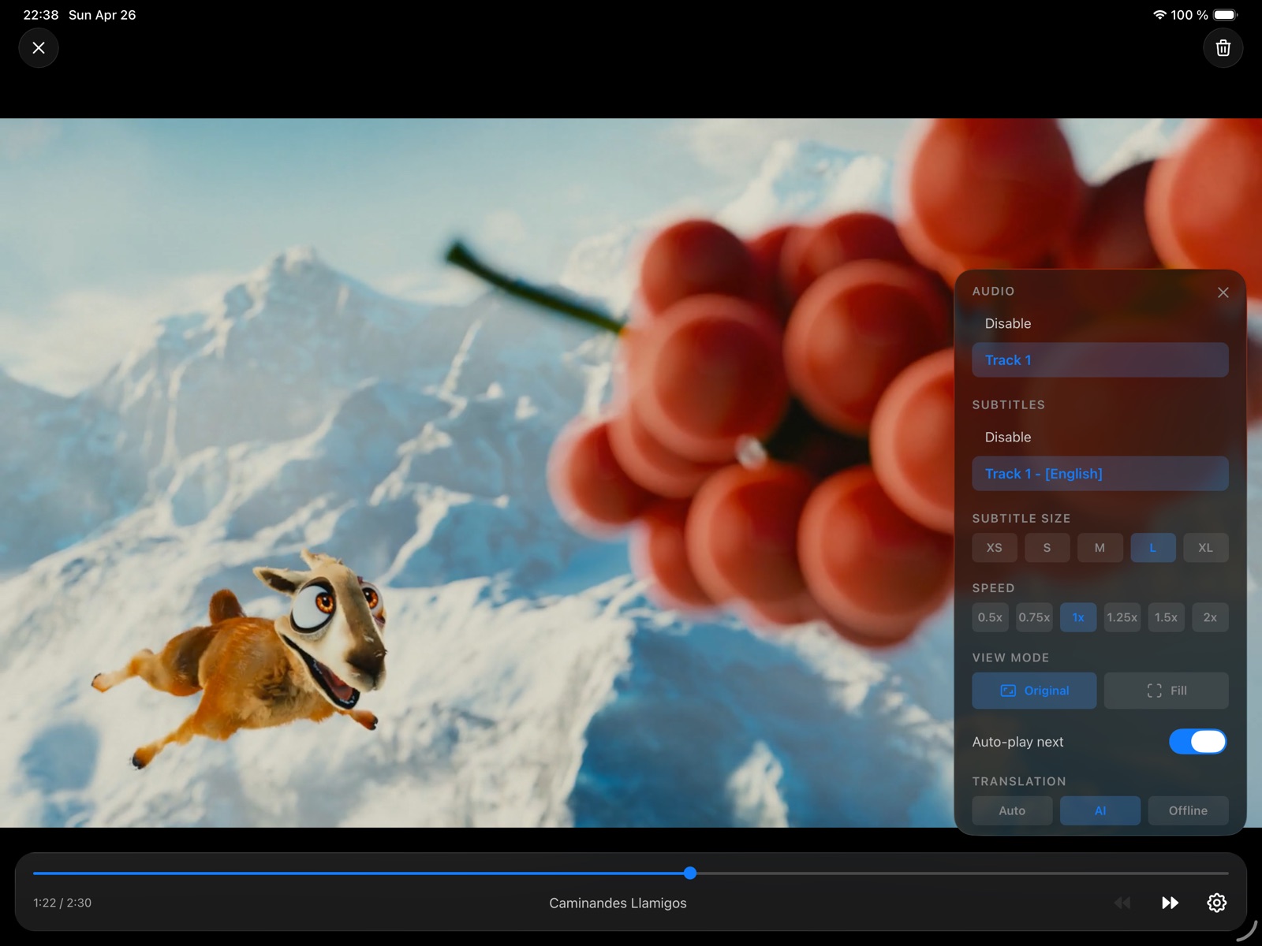Switch to Fill view mode

(x=1167, y=691)
